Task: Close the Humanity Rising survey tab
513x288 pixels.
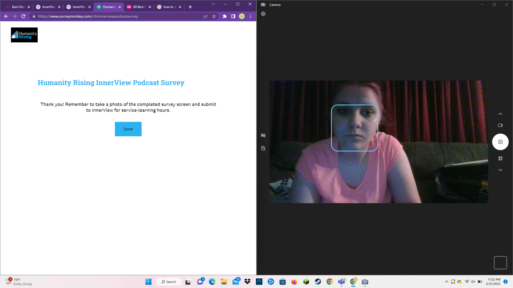Action: 119,7
